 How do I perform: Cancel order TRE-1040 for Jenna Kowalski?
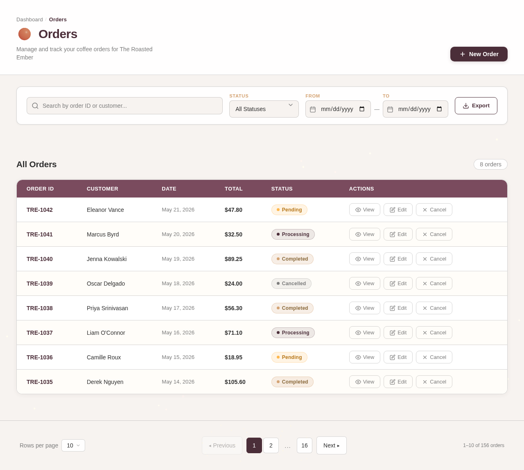pos(434,259)
